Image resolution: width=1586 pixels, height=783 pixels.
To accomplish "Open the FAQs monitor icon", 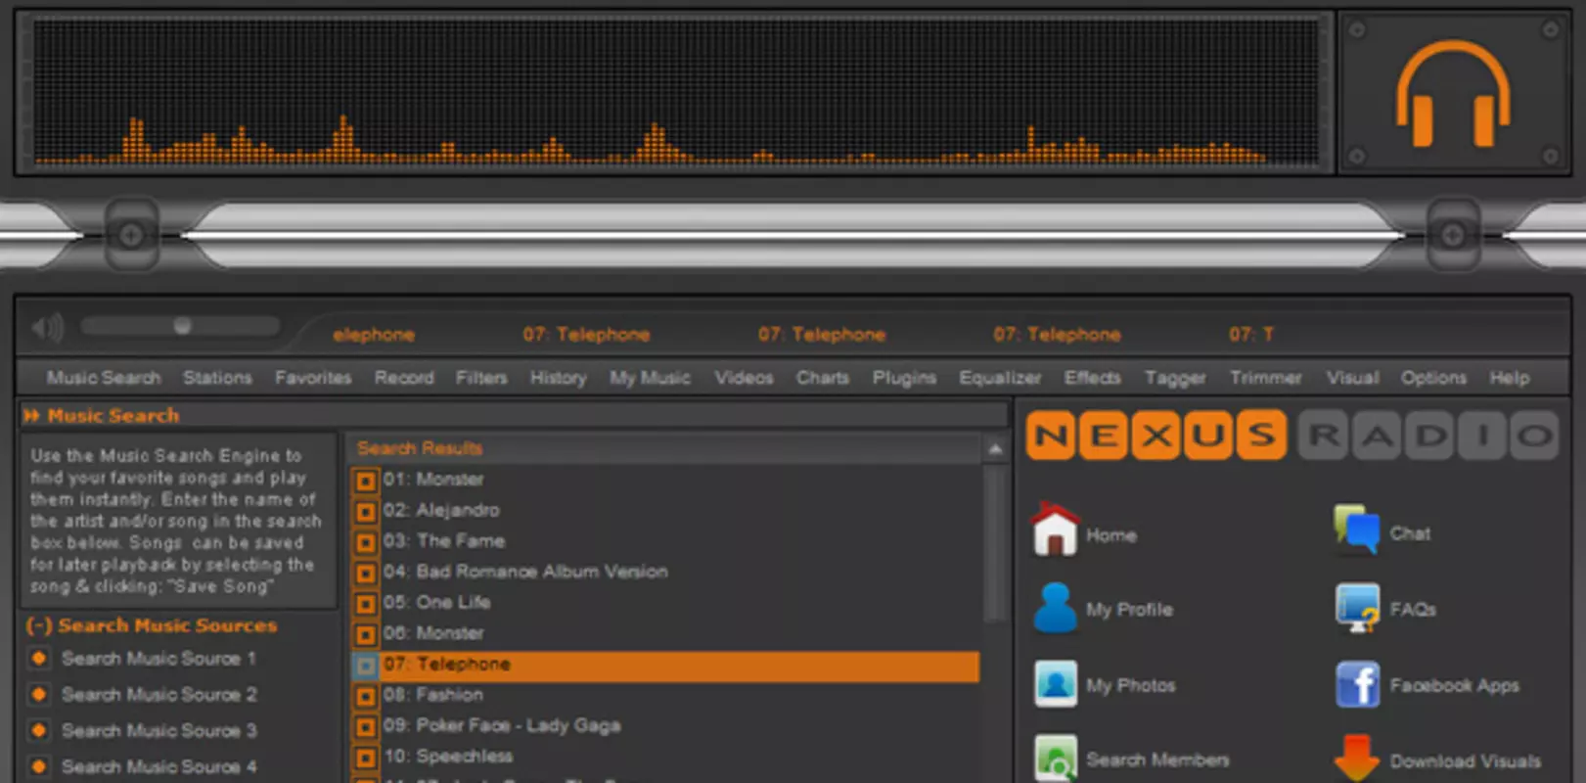I will click(x=1358, y=608).
